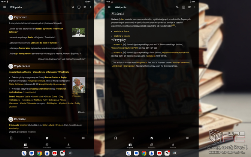Open monument sculpture thumbnail in Czy wiesz
This screenshot has width=251, height=157.
[x=79, y=33]
